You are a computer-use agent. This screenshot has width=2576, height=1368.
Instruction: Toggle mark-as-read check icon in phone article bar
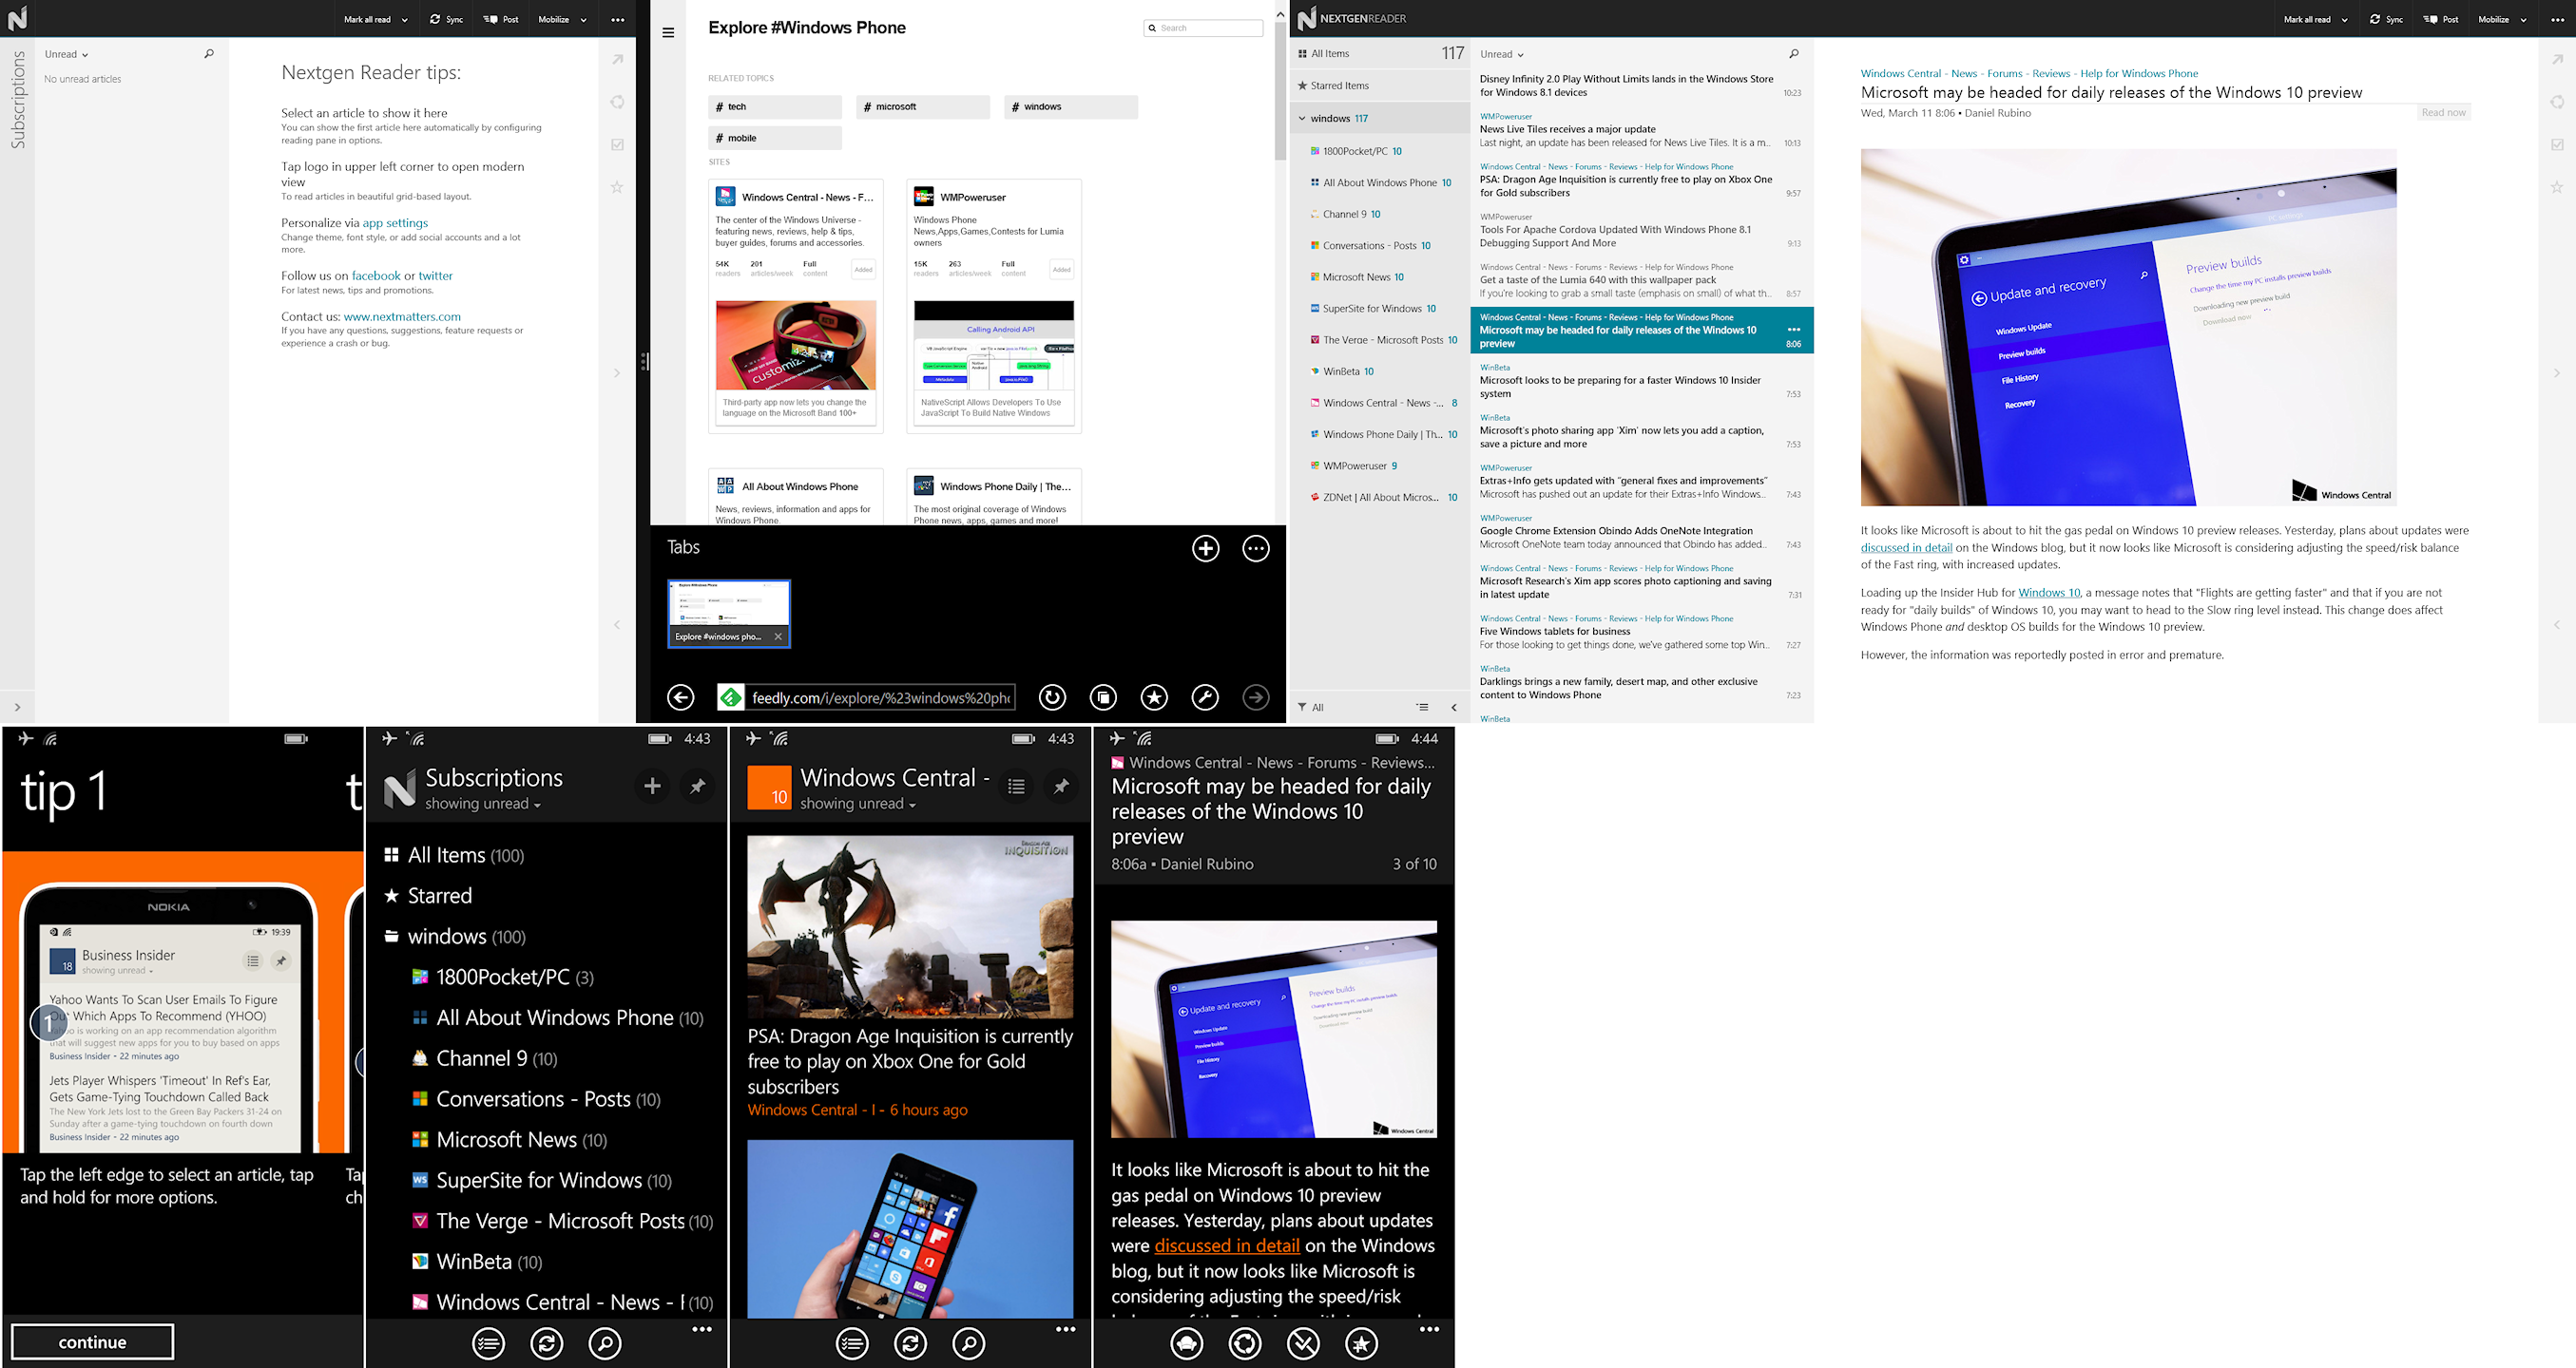[x=1303, y=1344]
